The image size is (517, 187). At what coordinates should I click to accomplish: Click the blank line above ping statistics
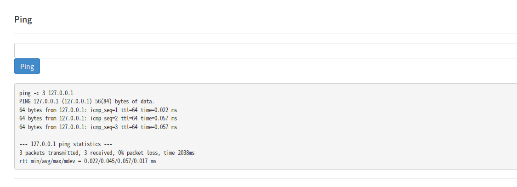[x=92, y=136]
